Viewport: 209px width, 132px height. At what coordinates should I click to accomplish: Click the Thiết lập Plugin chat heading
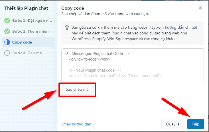pos(26,8)
